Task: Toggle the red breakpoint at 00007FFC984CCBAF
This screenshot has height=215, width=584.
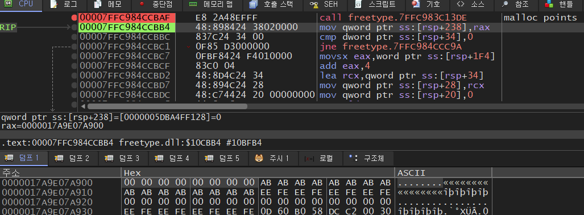Action: click(74, 18)
